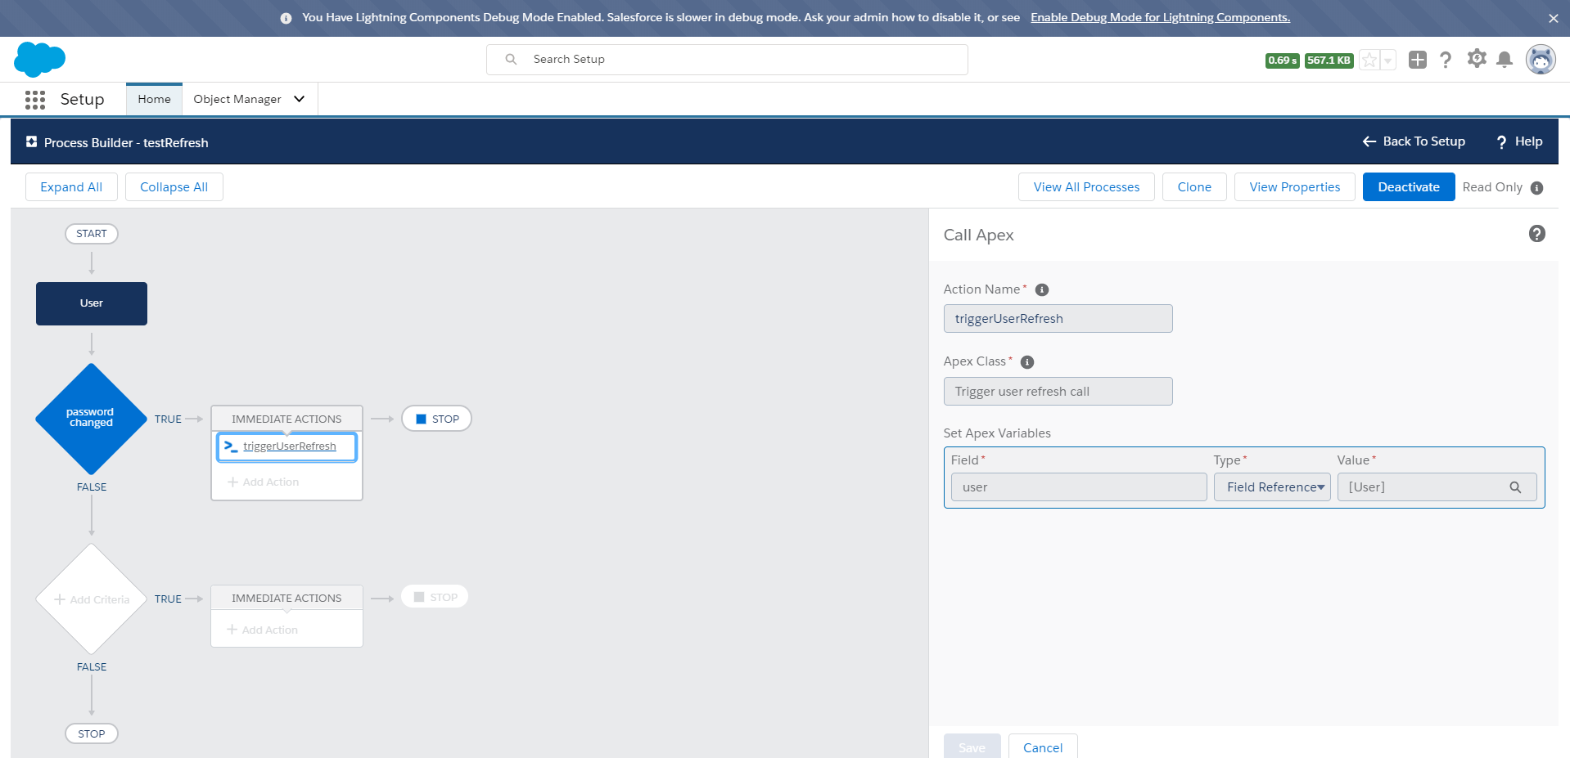Click the info icon in debug banner
The width and height of the screenshot is (1570, 758).
pos(286,18)
